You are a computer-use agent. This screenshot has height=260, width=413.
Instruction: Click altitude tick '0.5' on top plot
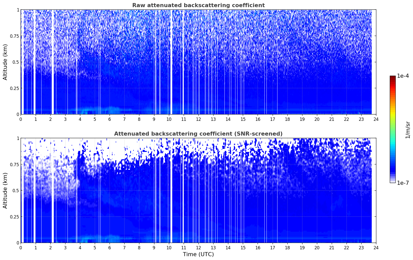(16, 62)
